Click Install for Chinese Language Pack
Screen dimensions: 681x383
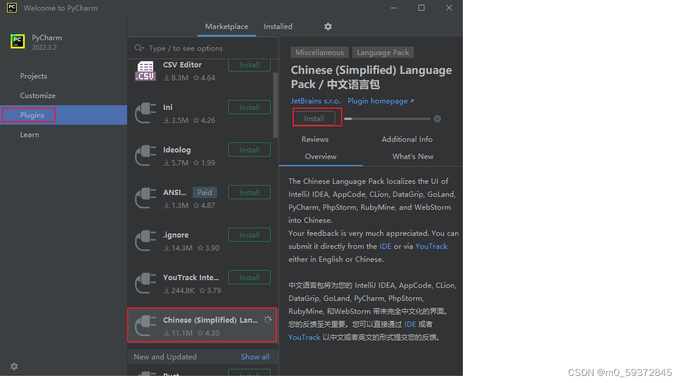coord(314,119)
